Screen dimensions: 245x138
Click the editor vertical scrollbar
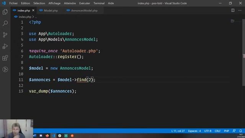pyautogui.click(x=243, y=53)
